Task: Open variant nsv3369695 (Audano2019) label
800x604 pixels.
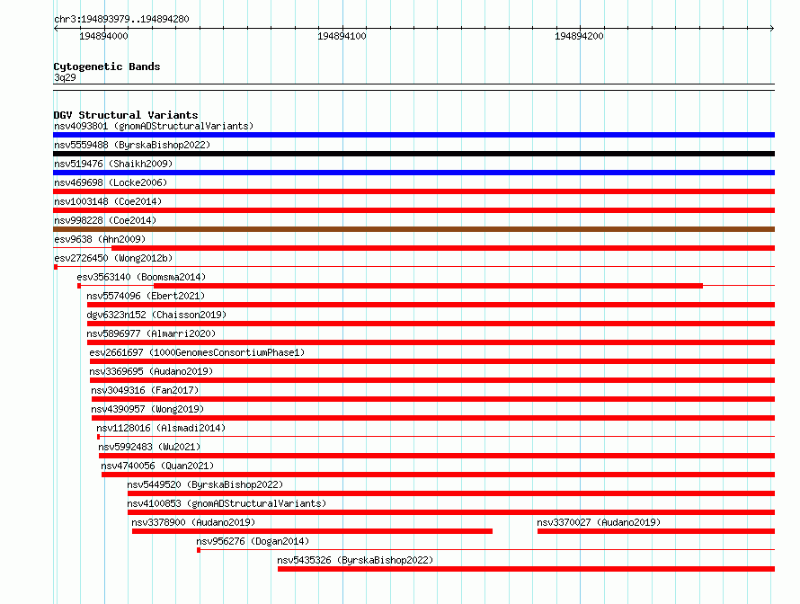Action: (x=151, y=371)
